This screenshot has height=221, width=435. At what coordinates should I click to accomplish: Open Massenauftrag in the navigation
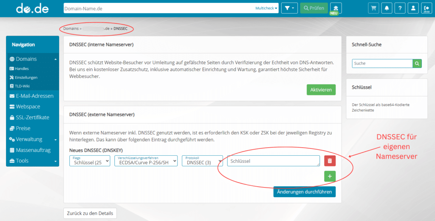tap(32, 150)
